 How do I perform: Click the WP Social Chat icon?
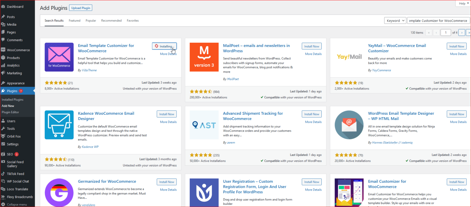[x=3, y=181]
